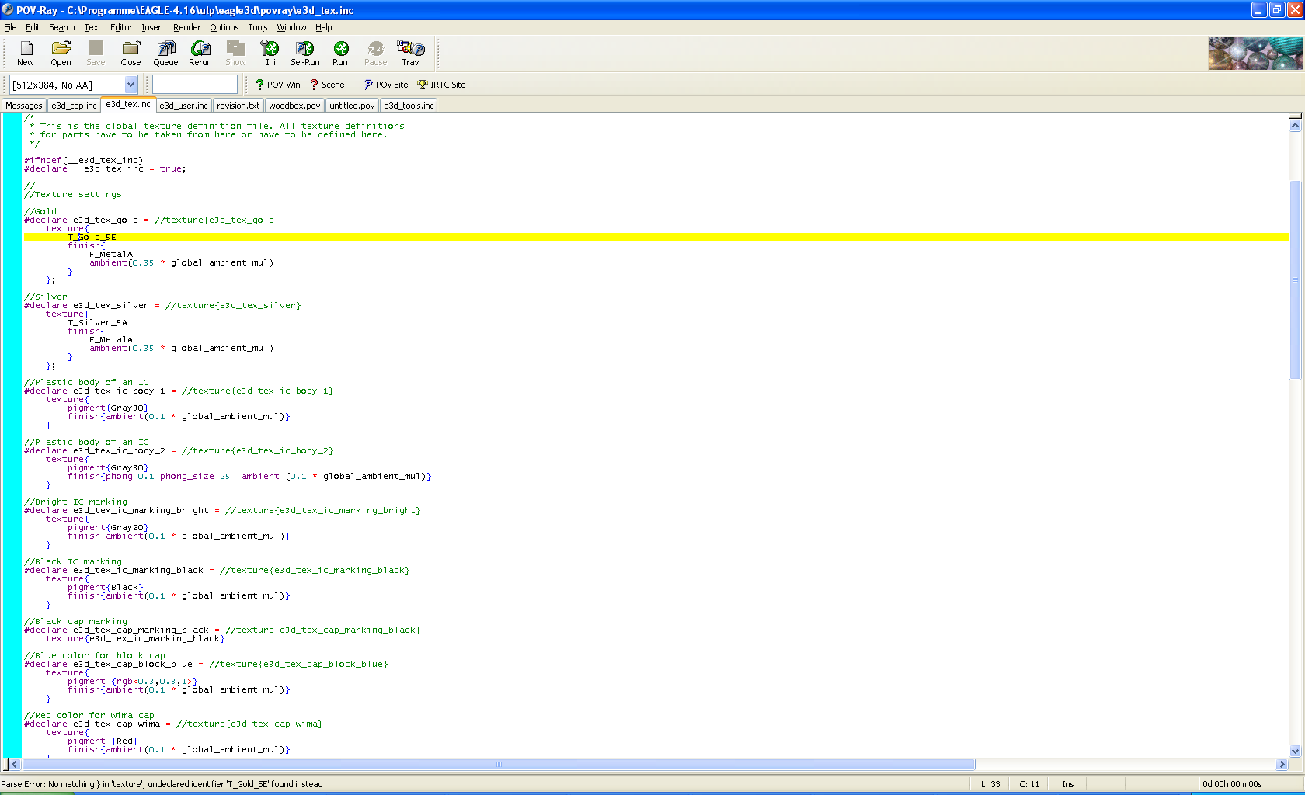Click the '#declare e3d_tex_silver' line
Screen dimensions: 1305x795
coord(162,305)
